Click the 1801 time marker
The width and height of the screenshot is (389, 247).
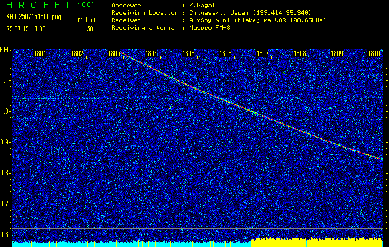40,53
